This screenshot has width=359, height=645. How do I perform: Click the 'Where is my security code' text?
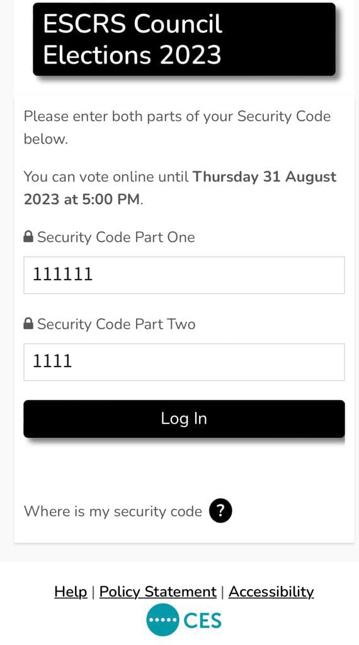click(113, 511)
